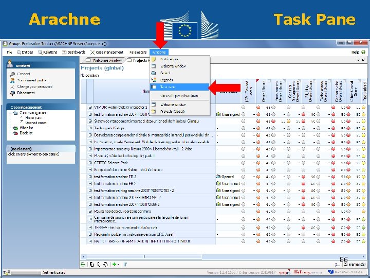Screen dimensions: 370x278
Task: Open the dropdown arrow beside green plus
Action: click(x=118, y=265)
